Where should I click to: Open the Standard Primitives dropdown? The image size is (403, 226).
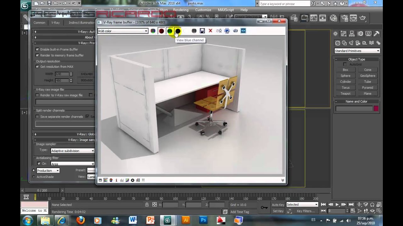tap(357, 51)
